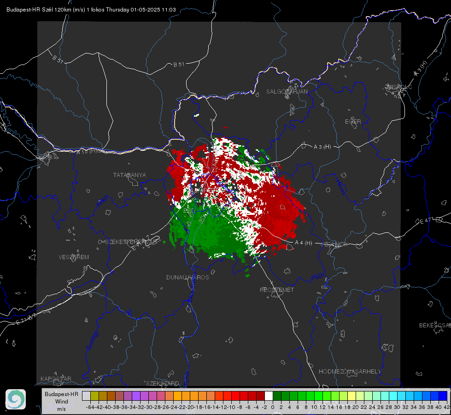
Task: Click the EGER city label
Action: (353, 122)
